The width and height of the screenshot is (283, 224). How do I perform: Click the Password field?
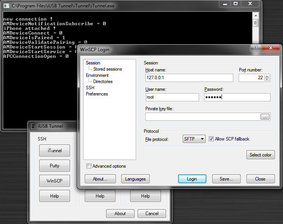point(237,97)
